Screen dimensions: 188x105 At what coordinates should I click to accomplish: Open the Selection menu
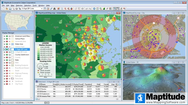click(x=28, y=6)
